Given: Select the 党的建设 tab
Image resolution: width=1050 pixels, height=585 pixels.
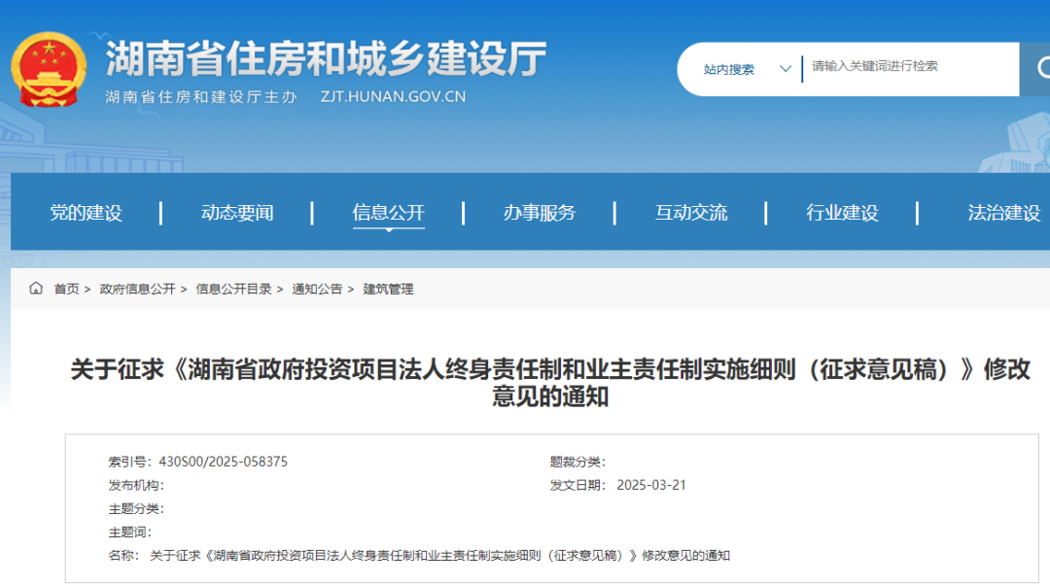Looking at the screenshot, I should click(x=87, y=212).
